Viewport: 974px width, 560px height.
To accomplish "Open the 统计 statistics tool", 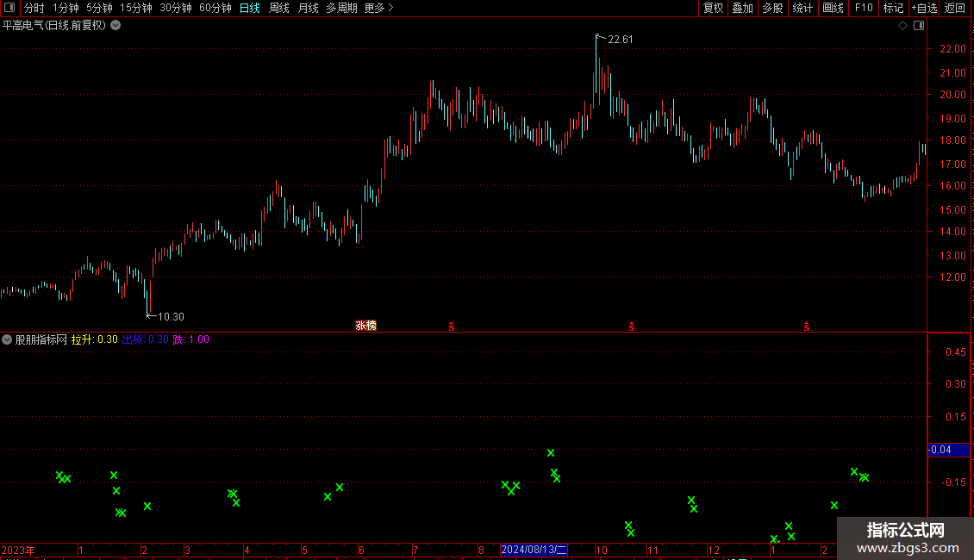I will click(802, 8).
